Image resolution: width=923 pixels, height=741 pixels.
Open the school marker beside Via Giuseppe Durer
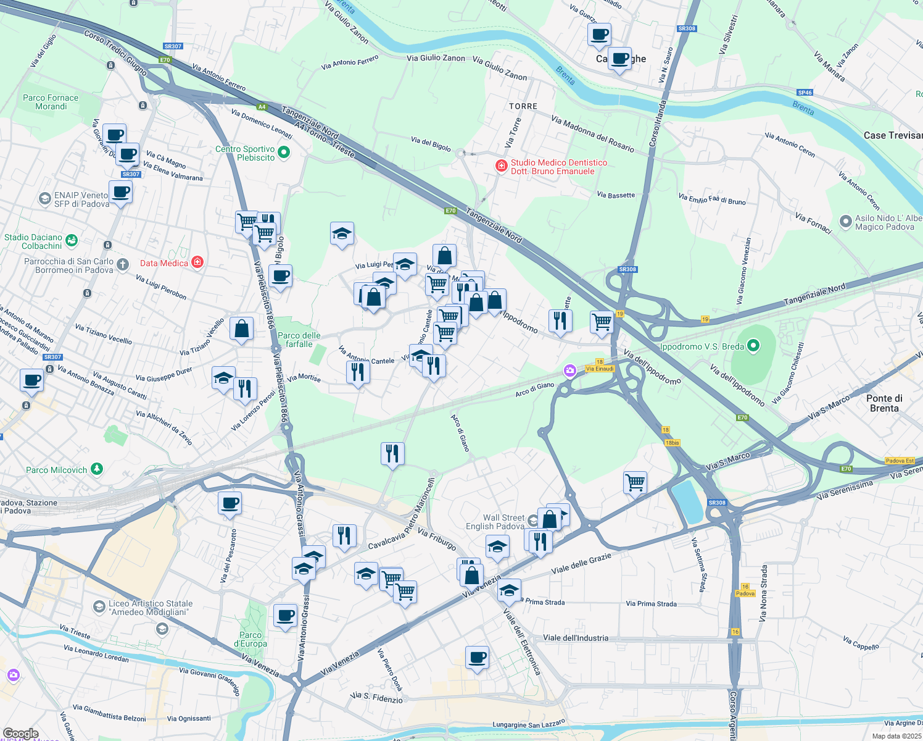[x=223, y=379]
